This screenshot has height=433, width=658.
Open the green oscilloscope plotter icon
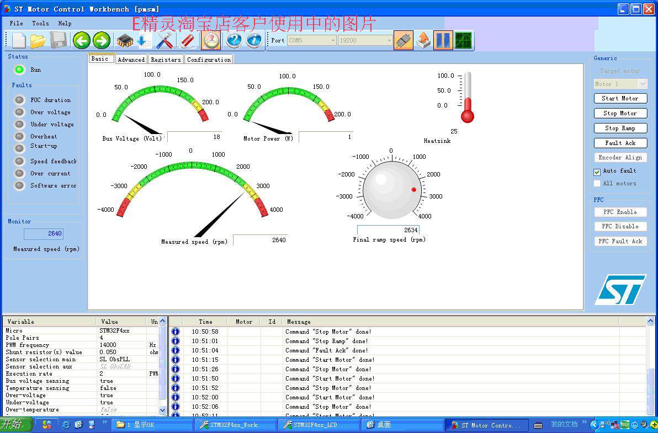(x=463, y=41)
